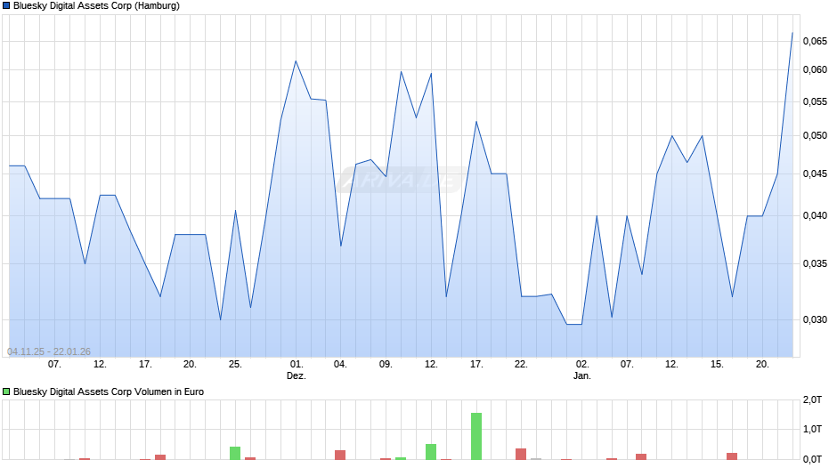The width and height of the screenshot is (837, 468).
Task: Click the 0,060 price axis label
Action: (x=815, y=70)
